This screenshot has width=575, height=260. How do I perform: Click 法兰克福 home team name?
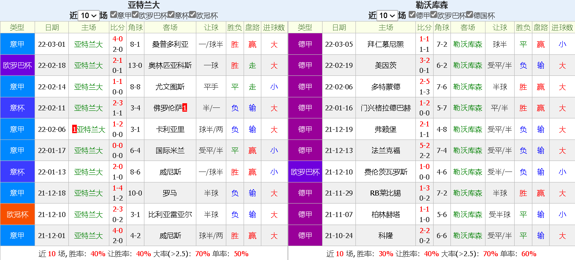point(386,150)
